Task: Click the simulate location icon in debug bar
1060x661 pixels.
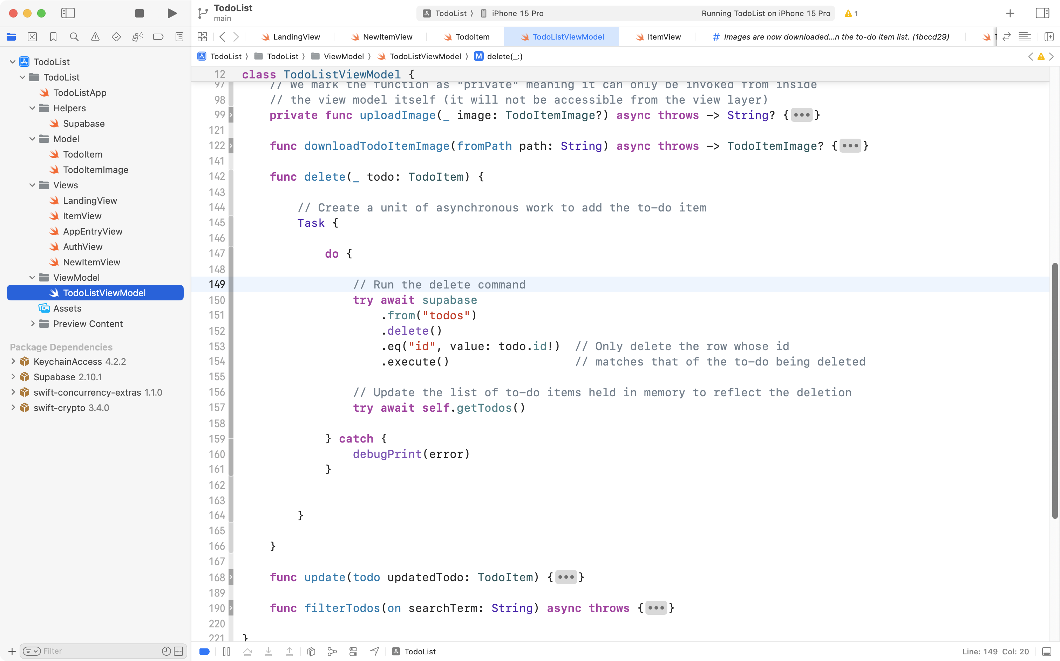Action: (374, 651)
